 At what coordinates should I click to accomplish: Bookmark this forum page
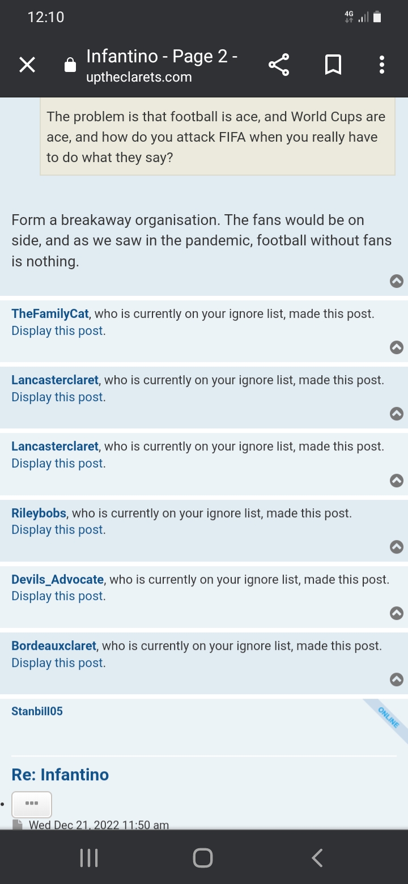click(x=333, y=65)
